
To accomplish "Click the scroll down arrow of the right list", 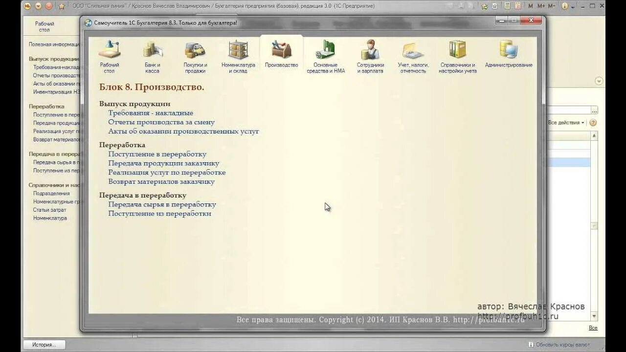I will pos(594,316).
